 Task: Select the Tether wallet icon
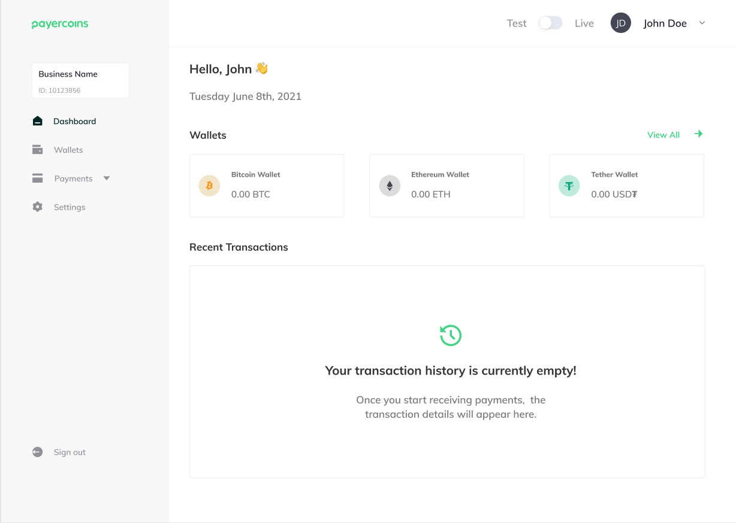(x=569, y=186)
